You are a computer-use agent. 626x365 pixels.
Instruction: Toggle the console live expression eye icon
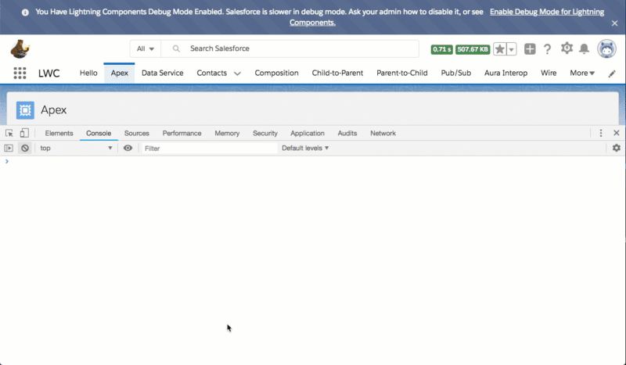point(128,148)
